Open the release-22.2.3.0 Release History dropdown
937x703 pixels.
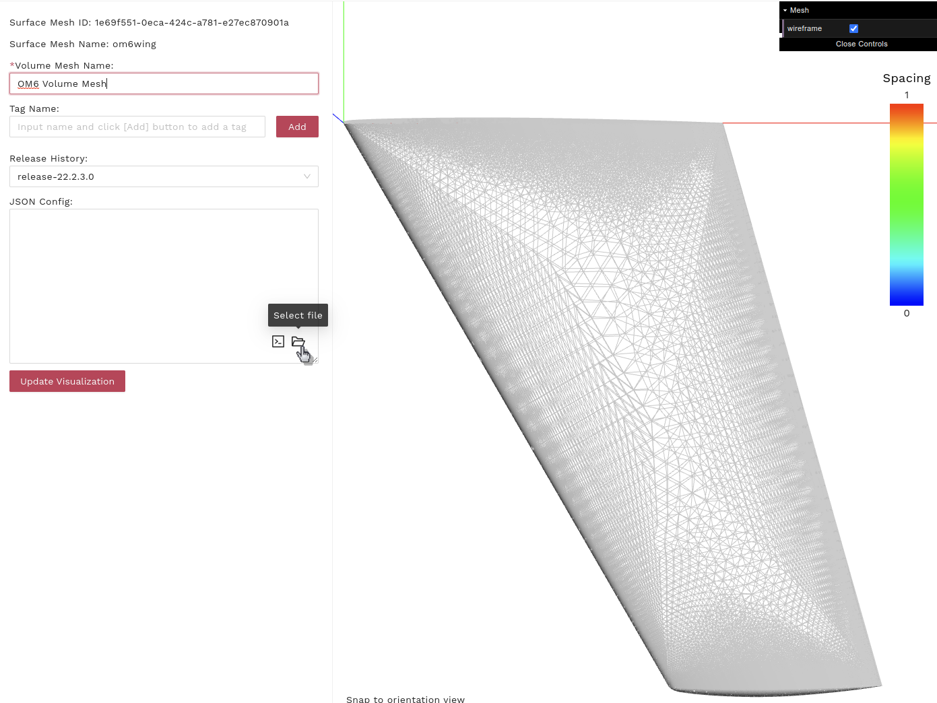pyautogui.click(x=164, y=176)
